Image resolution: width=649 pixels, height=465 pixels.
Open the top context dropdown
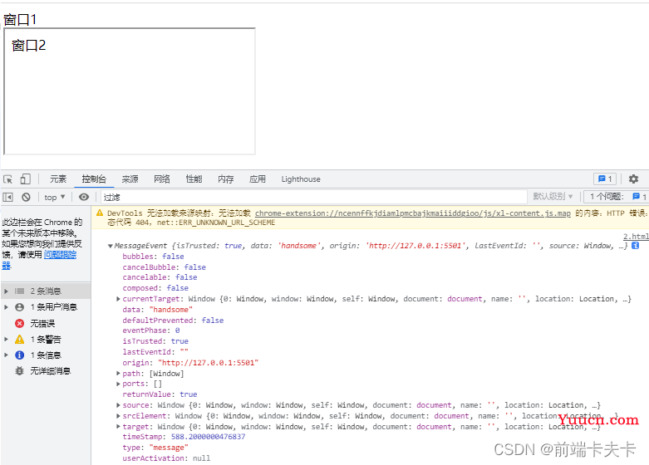tap(55, 198)
